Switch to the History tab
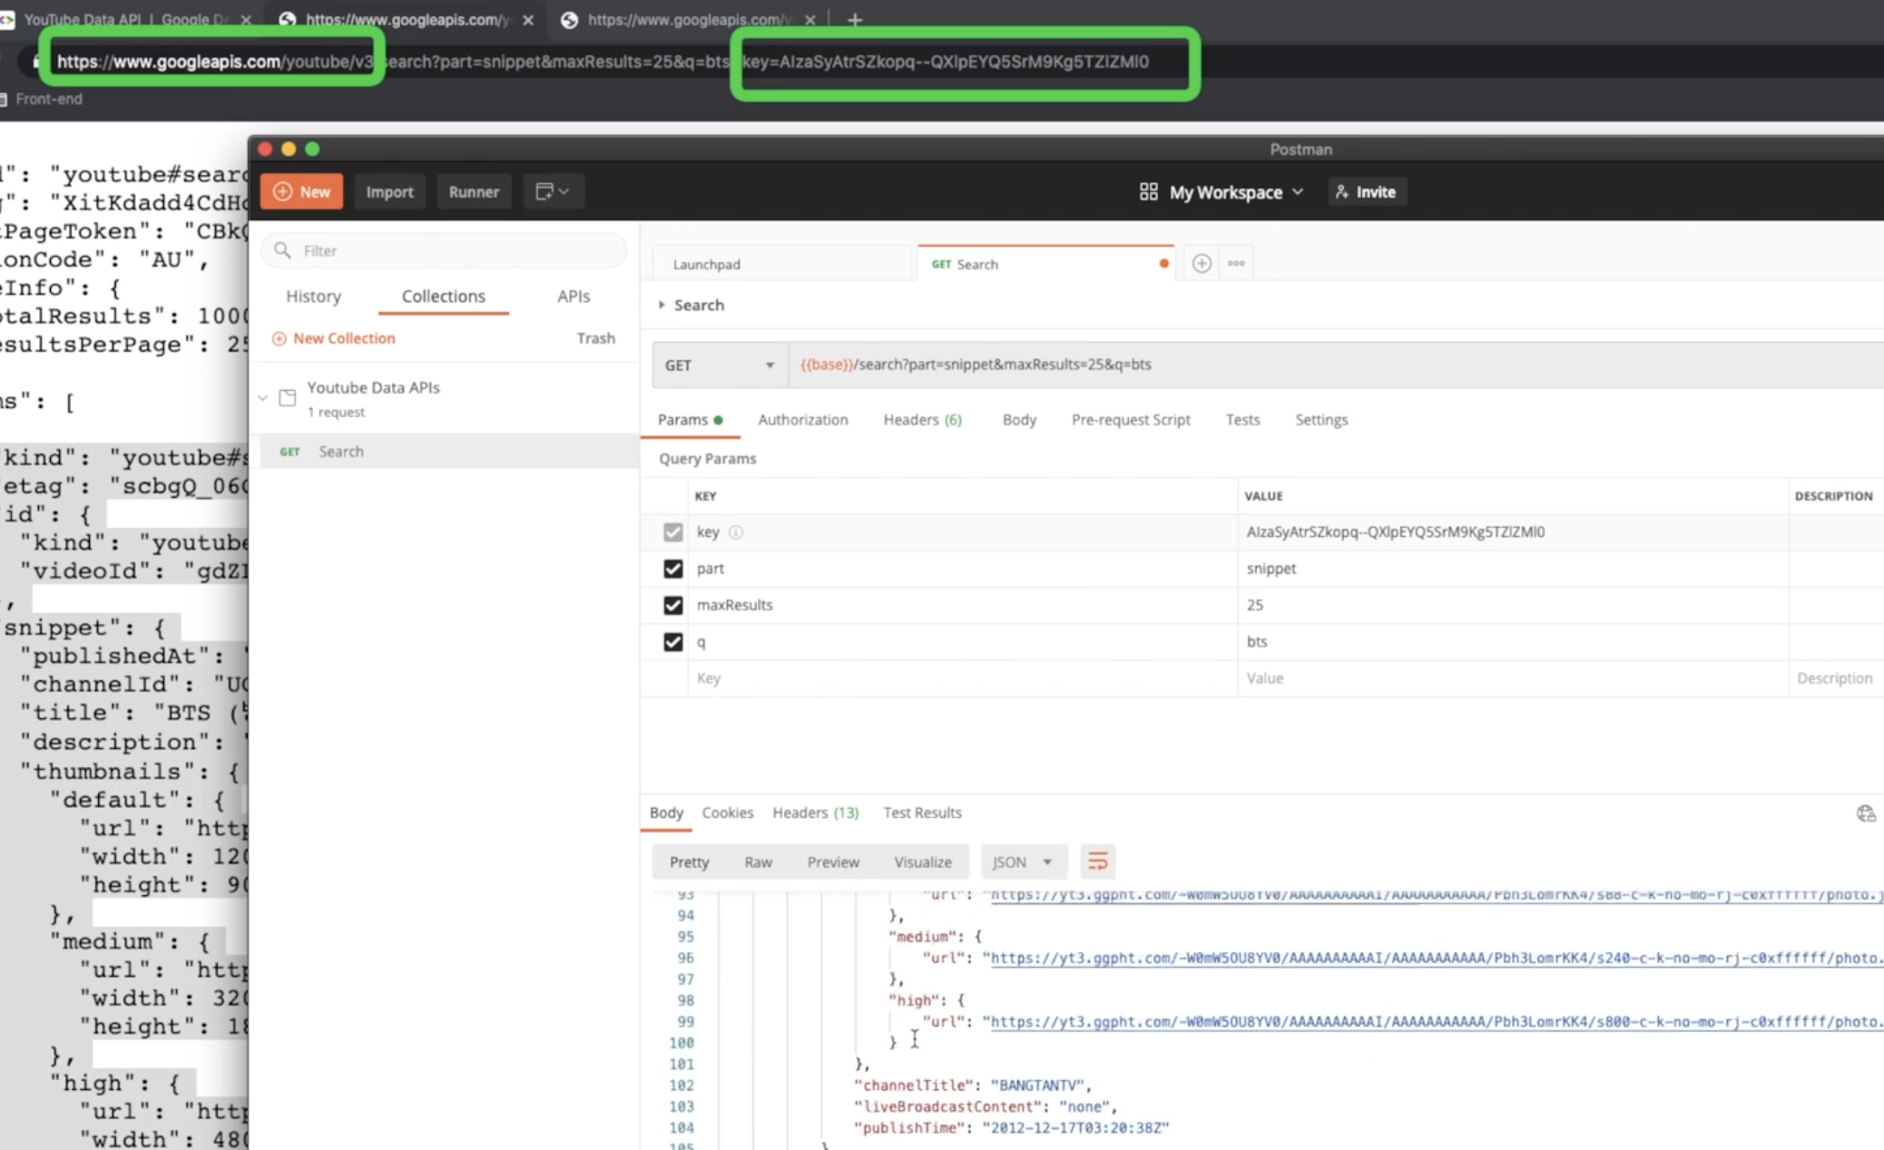 pos(313,297)
